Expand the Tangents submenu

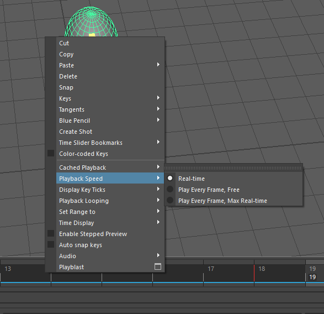[x=110, y=109]
